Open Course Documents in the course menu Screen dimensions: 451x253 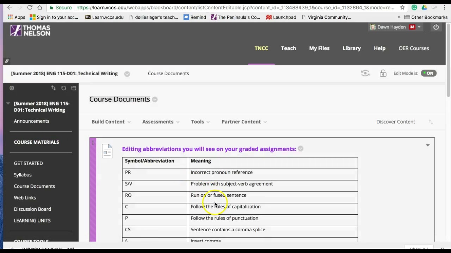click(x=35, y=186)
